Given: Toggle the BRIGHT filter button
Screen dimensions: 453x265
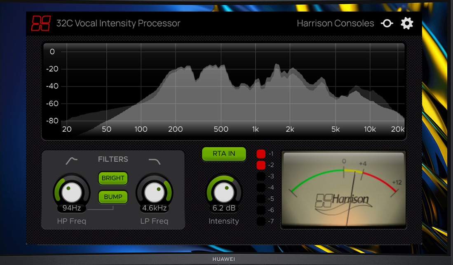Looking at the screenshot, I should click(113, 178).
